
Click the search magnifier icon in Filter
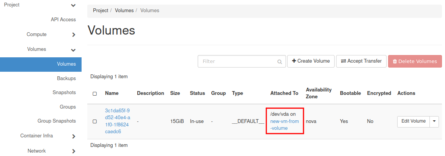(280, 61)
